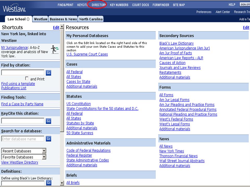Viewport: 250px width, 187px height.
Task: Open Thomson Financial News link
Action: [178, 156]
